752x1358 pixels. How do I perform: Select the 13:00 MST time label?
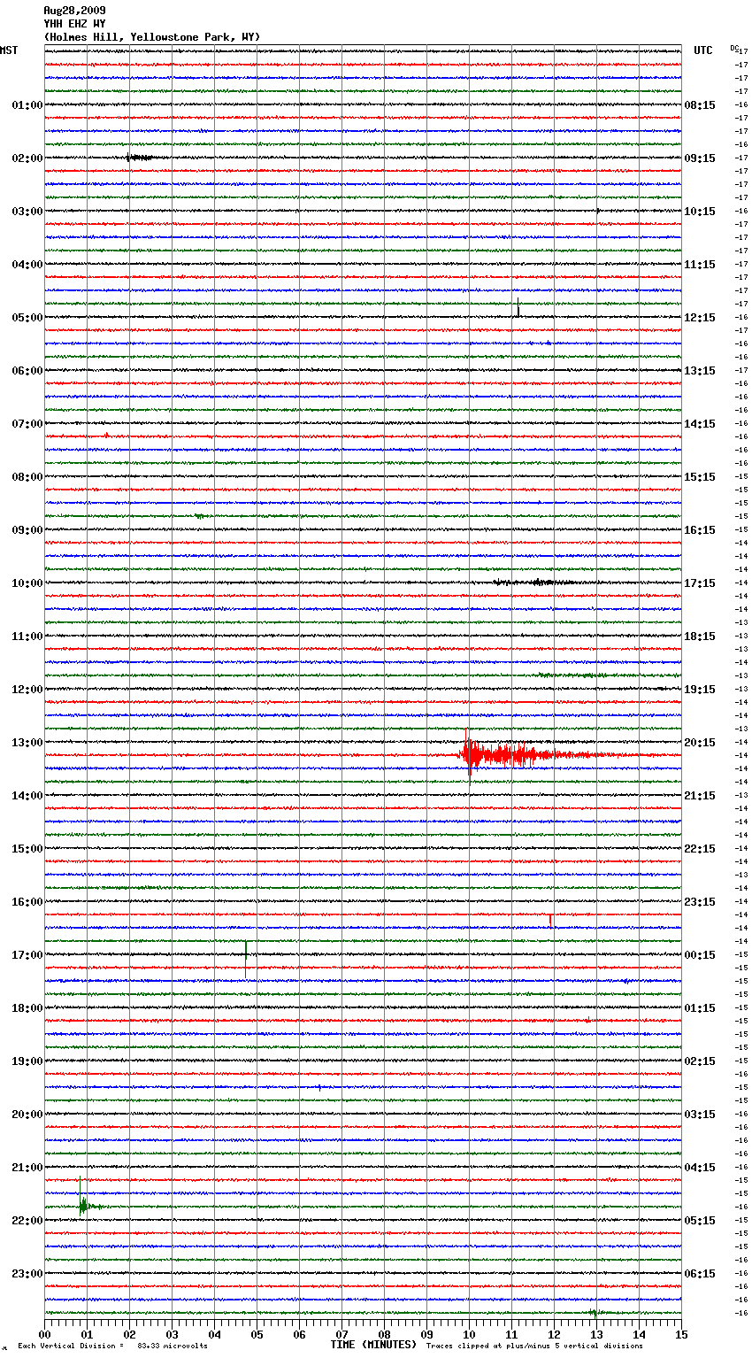coord(27,743)
